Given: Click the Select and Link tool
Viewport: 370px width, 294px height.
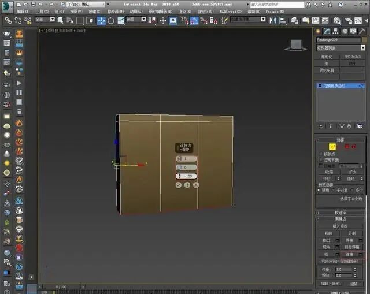Looking at the screenshot, I should (x=8, y=21).
